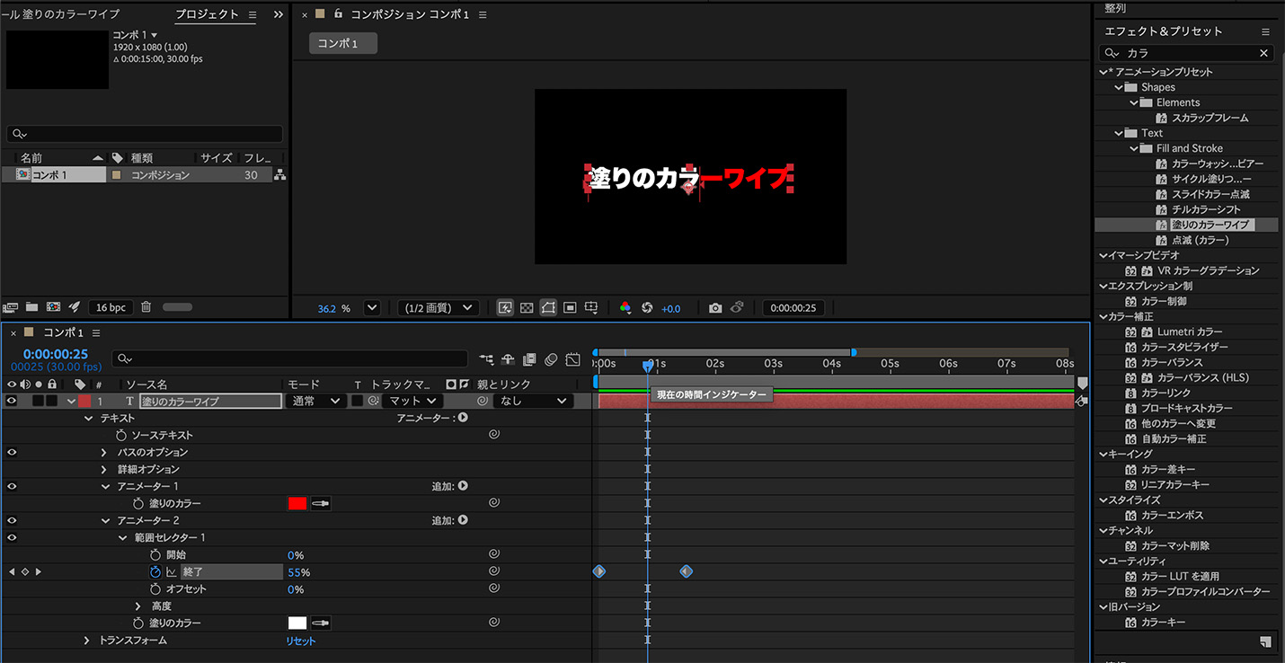Select the 終了 keyframe diamond in the timeline
Image resolution: width=1285 pixels, height=663 pixels.
pyautogui.click(x=599, y=571)
